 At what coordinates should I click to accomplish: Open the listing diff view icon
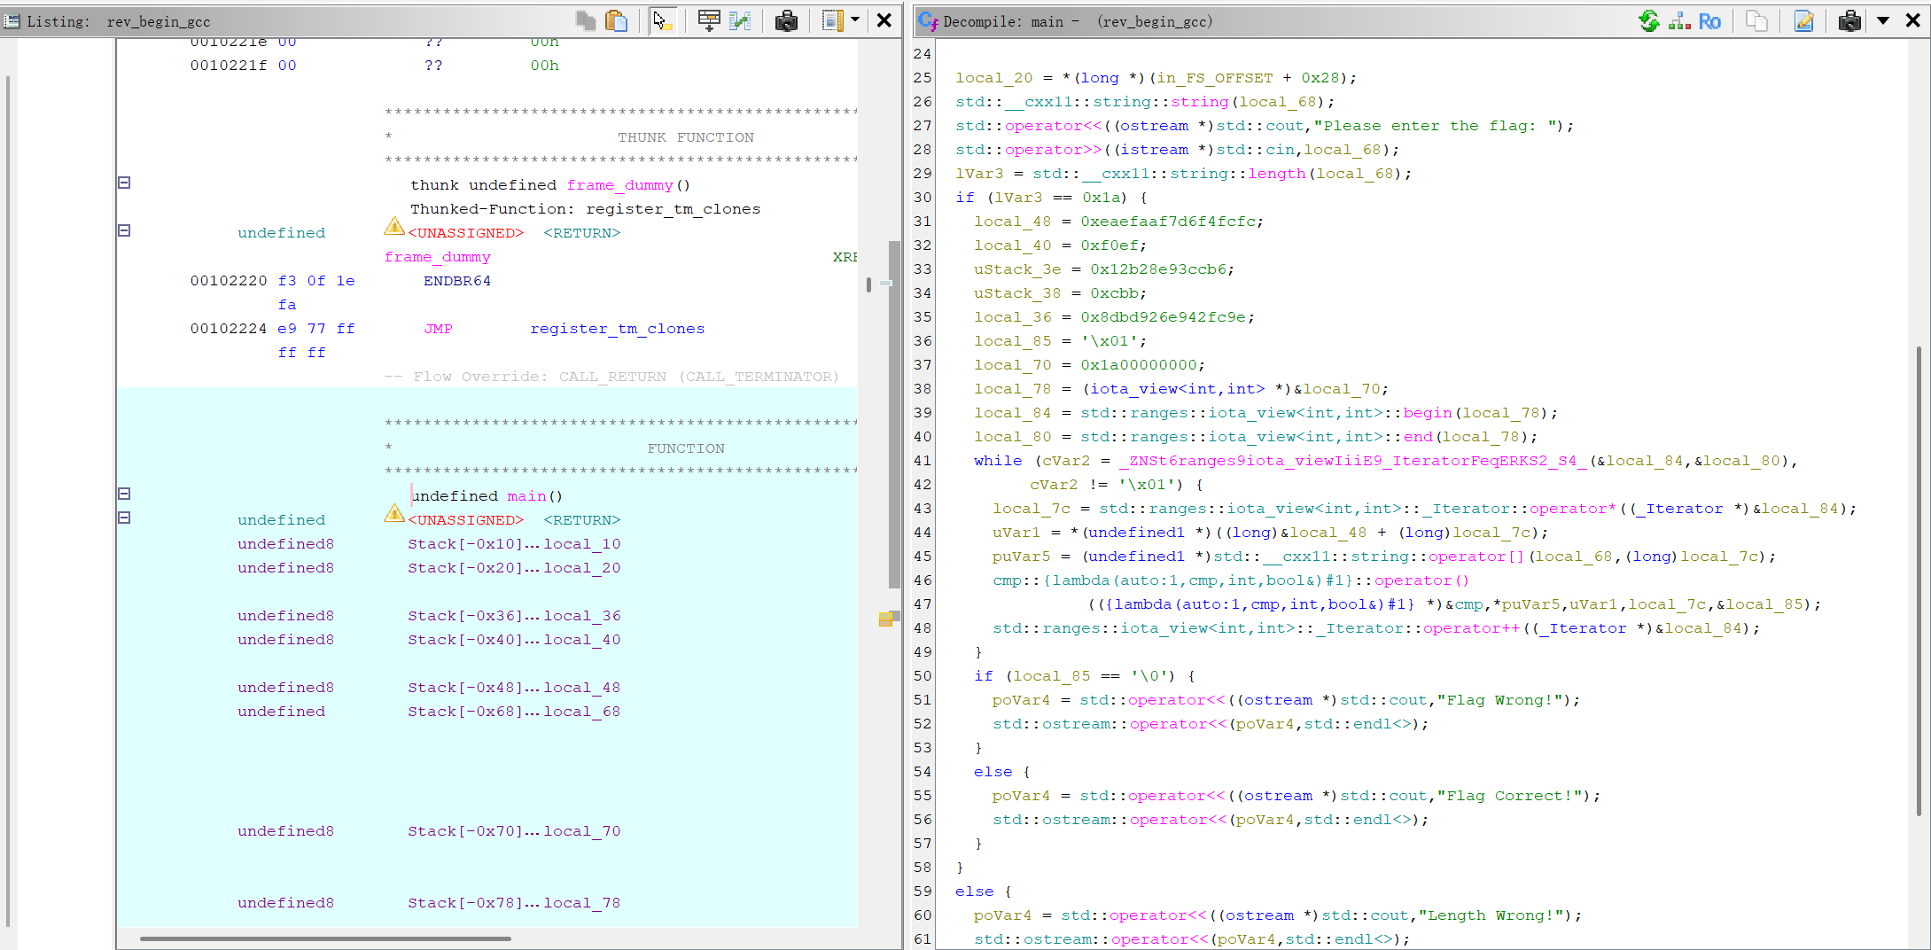(x=740, y=20)
